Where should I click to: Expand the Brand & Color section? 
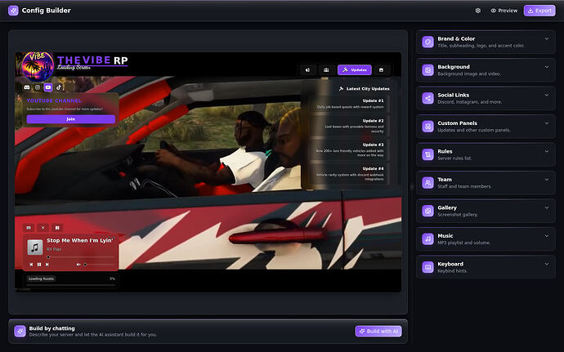[x=486, y=42]
